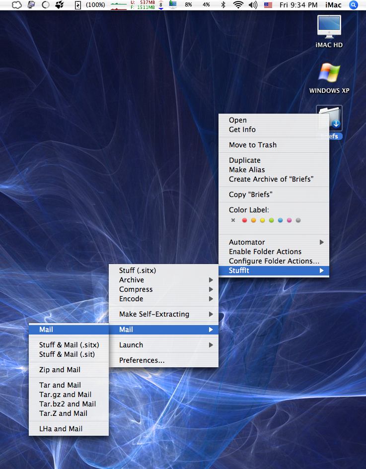
Task: Open the iMAC HD drive icon
Action: tap(329, 27)
